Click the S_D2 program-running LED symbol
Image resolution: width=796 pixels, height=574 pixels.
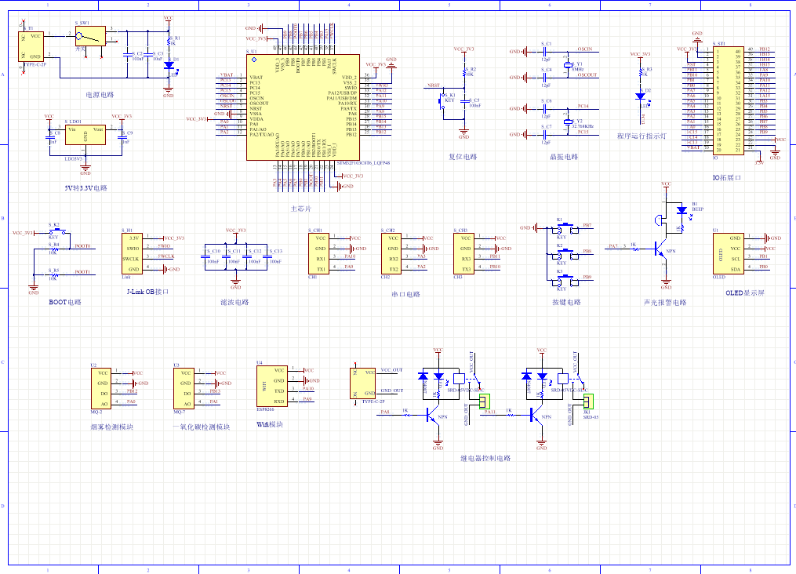(x=641, y=96)
